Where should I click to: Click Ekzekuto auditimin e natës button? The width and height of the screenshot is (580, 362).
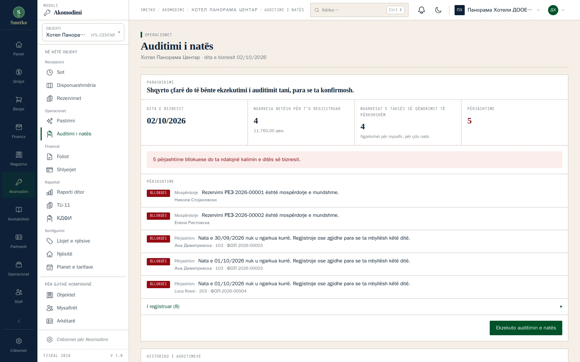click(x=526, y=328)
